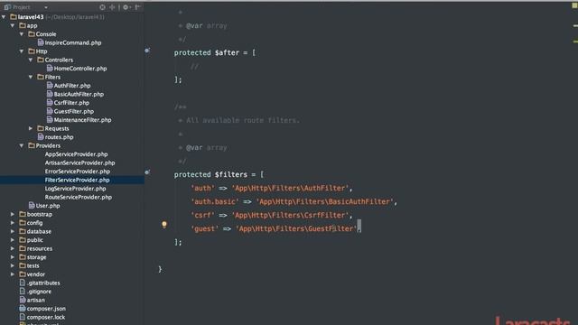Click the 'csrf' key in code
The image size is (578, 325).
pos(202,215)
